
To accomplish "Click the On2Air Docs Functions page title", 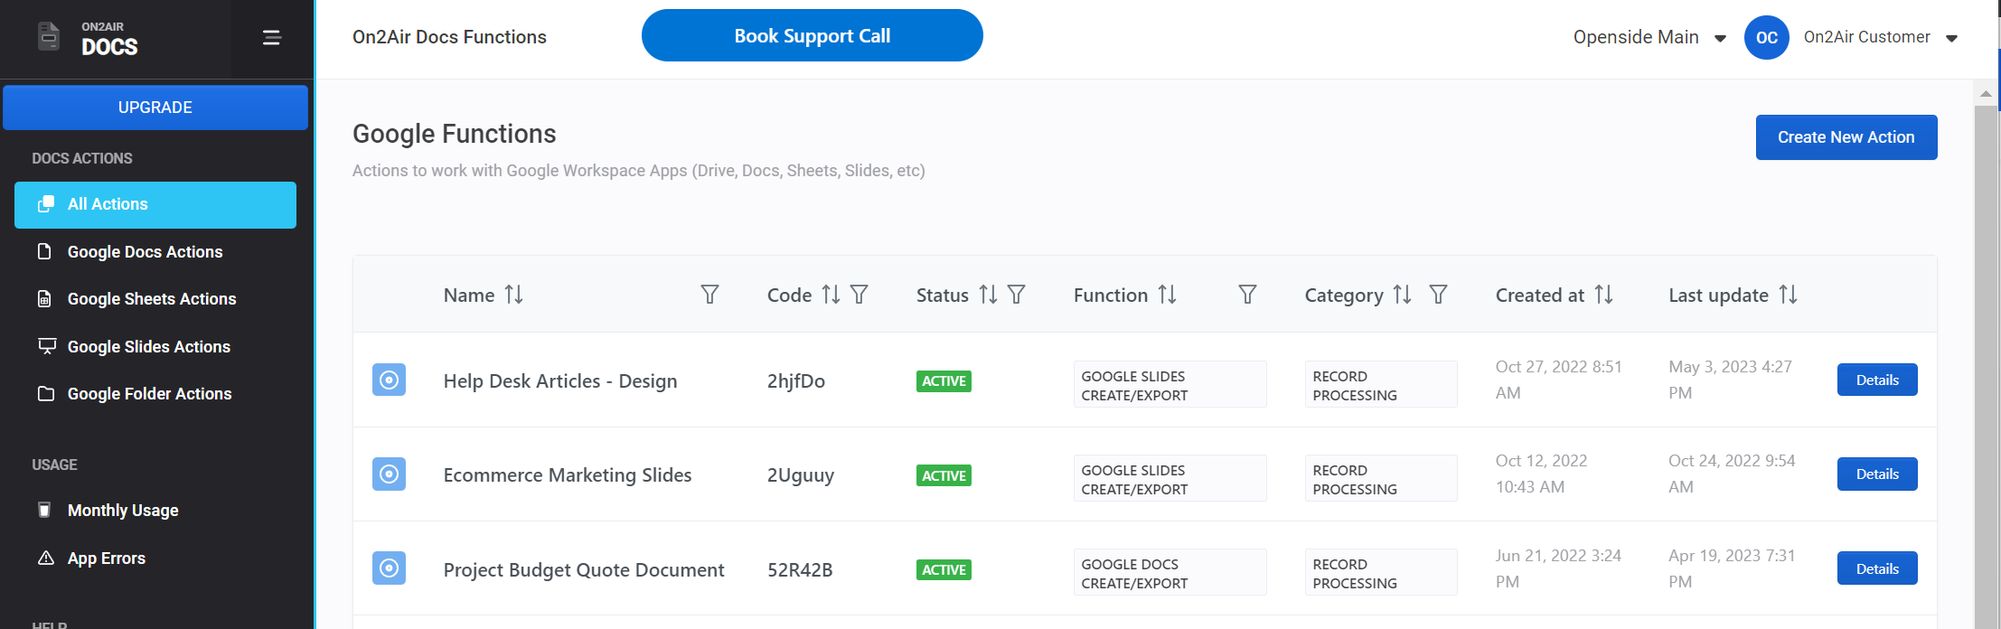I will point(449,37).
